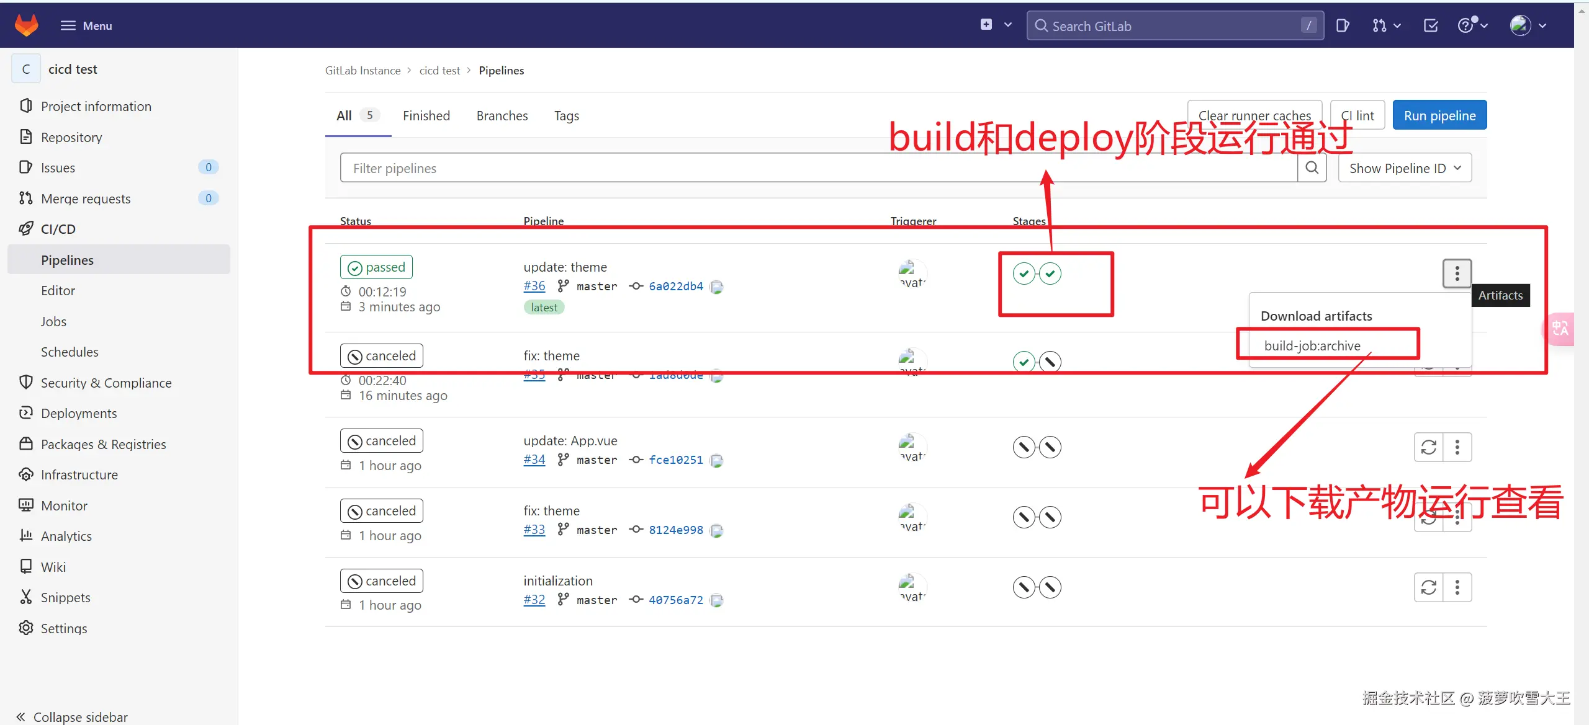Open the three-dots menu for pipeline #32

1457,587
